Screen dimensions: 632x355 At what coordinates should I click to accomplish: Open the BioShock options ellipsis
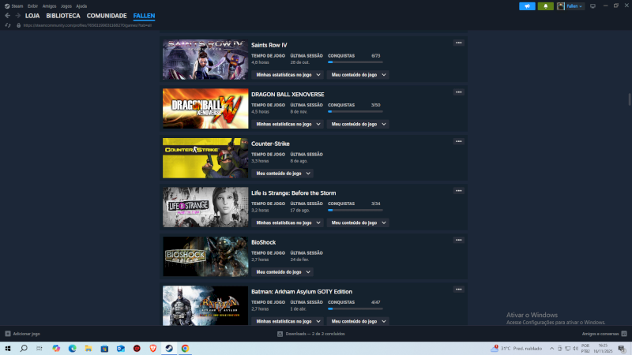point(459,240)
